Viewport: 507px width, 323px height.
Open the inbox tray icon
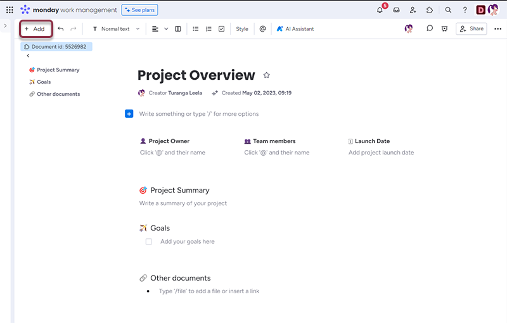click(396, 10)
